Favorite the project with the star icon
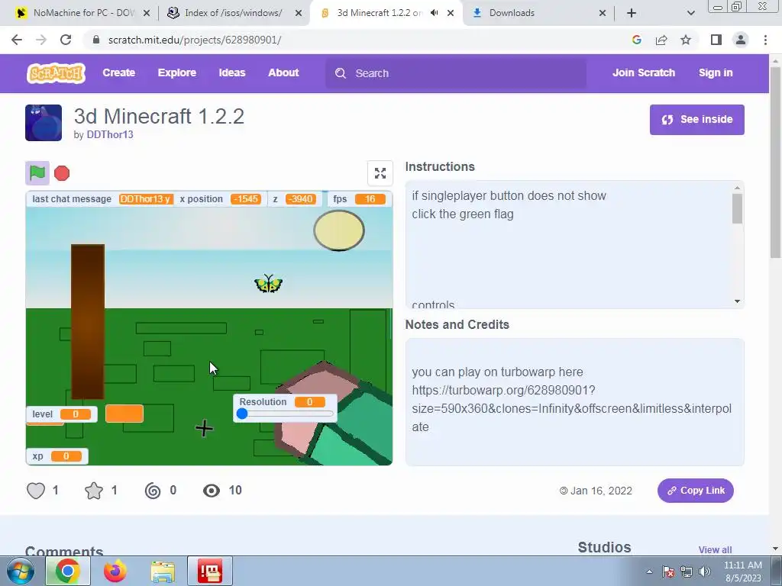This screenshot has width=782, height=586. coord(94,491)
